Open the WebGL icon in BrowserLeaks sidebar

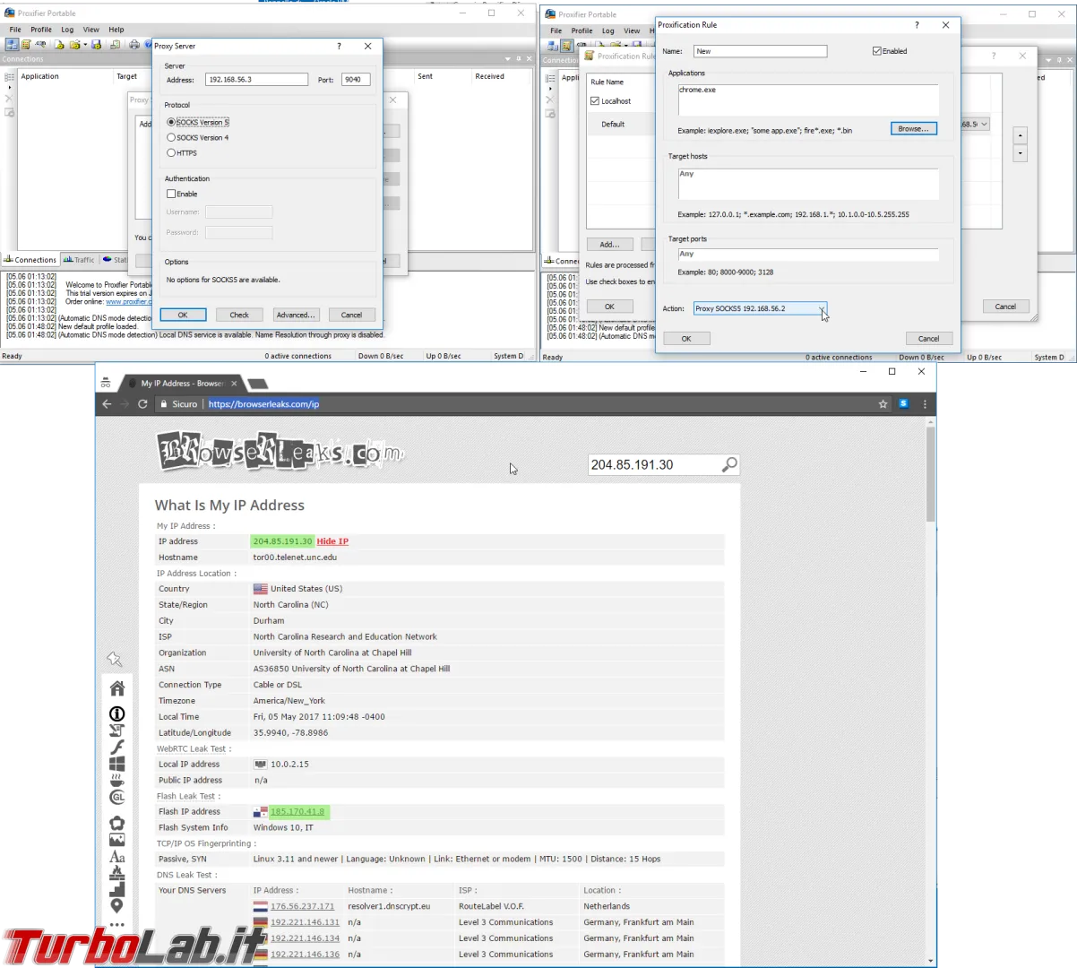(116, 797)
